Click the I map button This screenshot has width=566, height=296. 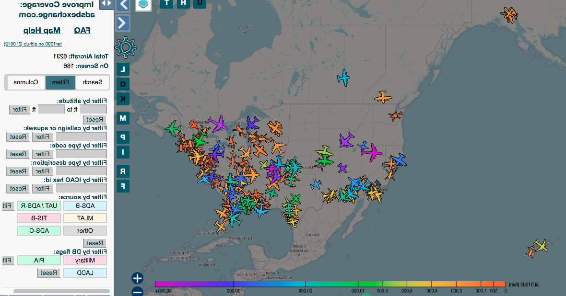pyautogui.click(x=123, y=152)
